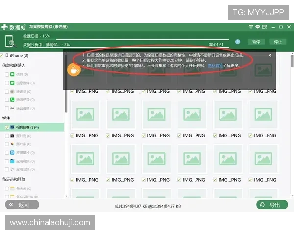
Task: Click the 备忘录和其他 section heading
Action: point(14,179)
